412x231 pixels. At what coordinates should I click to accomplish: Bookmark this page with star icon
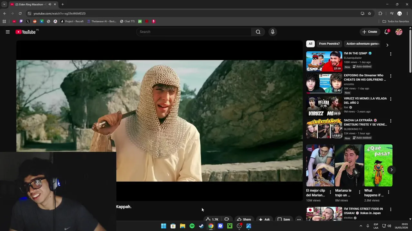click(x=370, y=13)
